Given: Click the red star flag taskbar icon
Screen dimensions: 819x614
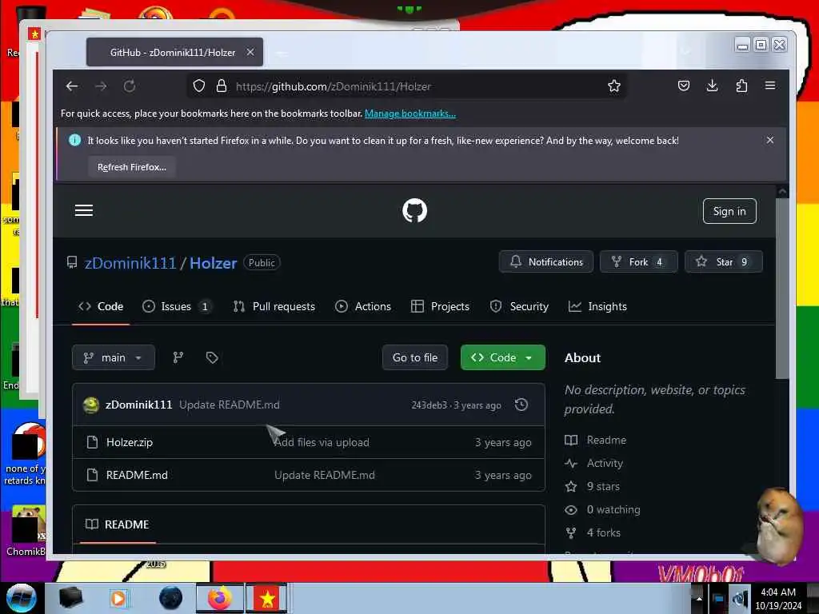Looking at the screenshot, I should 267,598.
